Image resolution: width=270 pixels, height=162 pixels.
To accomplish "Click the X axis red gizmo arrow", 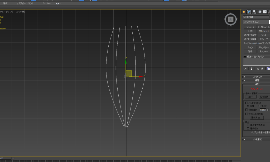I will (141, 77).
